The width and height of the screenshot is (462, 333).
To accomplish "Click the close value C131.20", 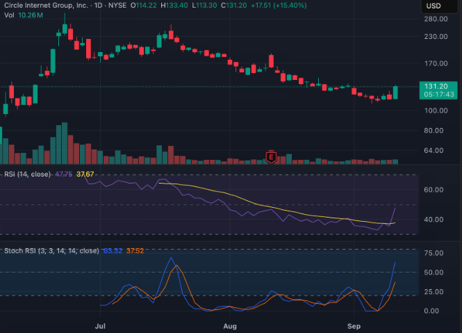I will 233,6.
